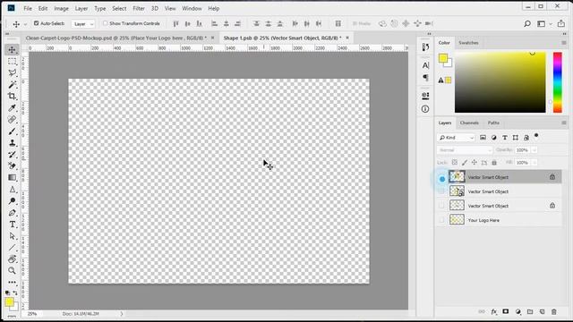Image resolution: width=573 pixels, height=322 pixels.
Task: Open the tool preset picker arrow
Action: click(25, 24)
